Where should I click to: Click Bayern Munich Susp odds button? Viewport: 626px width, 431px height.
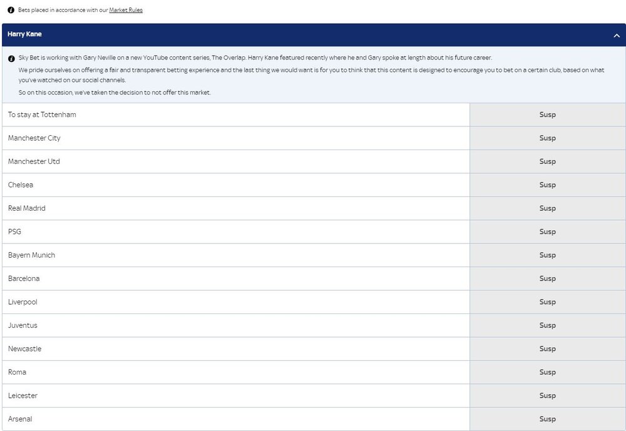click(547, 255)
